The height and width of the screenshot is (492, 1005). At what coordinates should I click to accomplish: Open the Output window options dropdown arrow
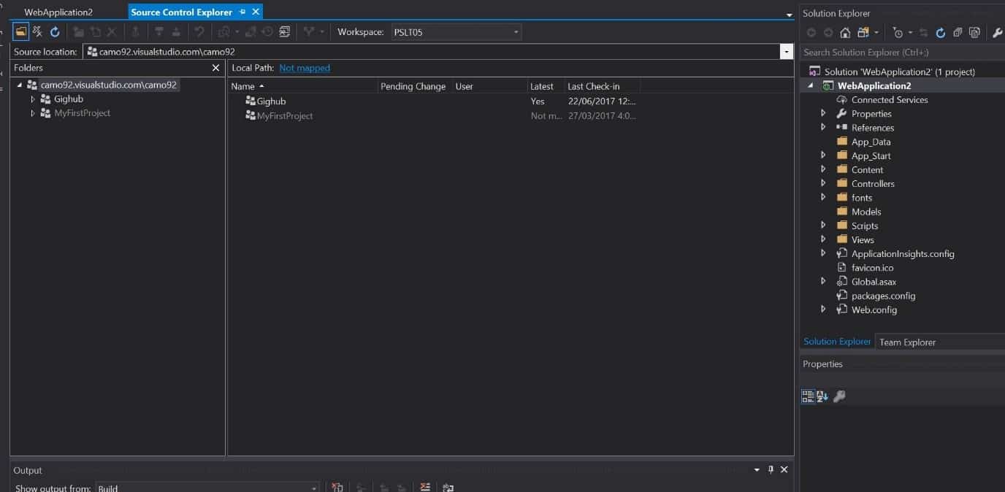tap(757, 469)
